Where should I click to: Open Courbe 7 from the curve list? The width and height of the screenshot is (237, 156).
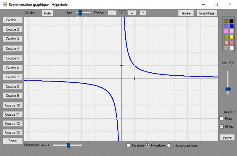[x=12, y=77]
